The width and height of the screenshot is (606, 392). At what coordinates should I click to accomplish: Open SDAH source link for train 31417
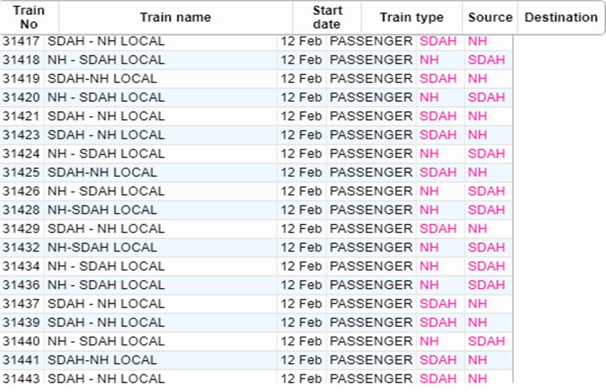pos(438,41)
